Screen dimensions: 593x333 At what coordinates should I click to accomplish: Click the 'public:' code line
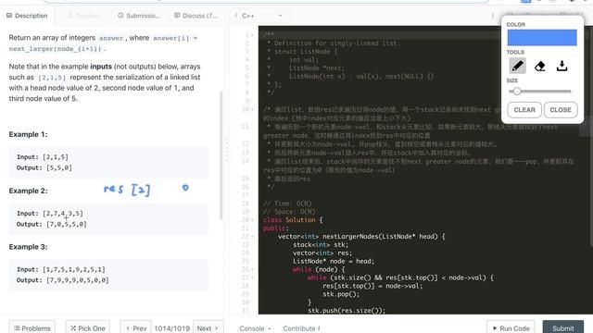click(276, 228)
